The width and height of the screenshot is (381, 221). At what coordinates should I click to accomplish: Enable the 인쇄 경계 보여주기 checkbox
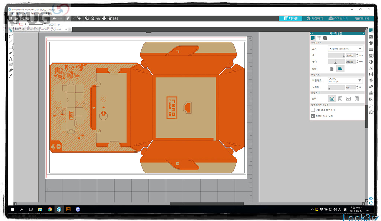(313, 110)
